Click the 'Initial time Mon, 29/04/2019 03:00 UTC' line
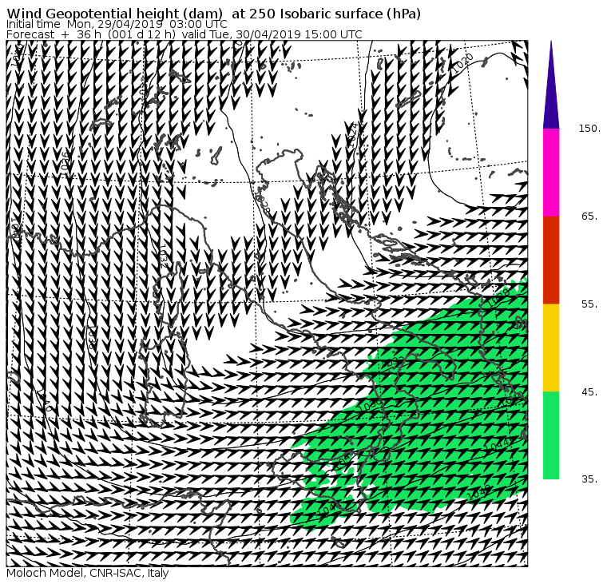Image resolution: width=607 pixels, height=584 pixels. (x=117, y=25)
